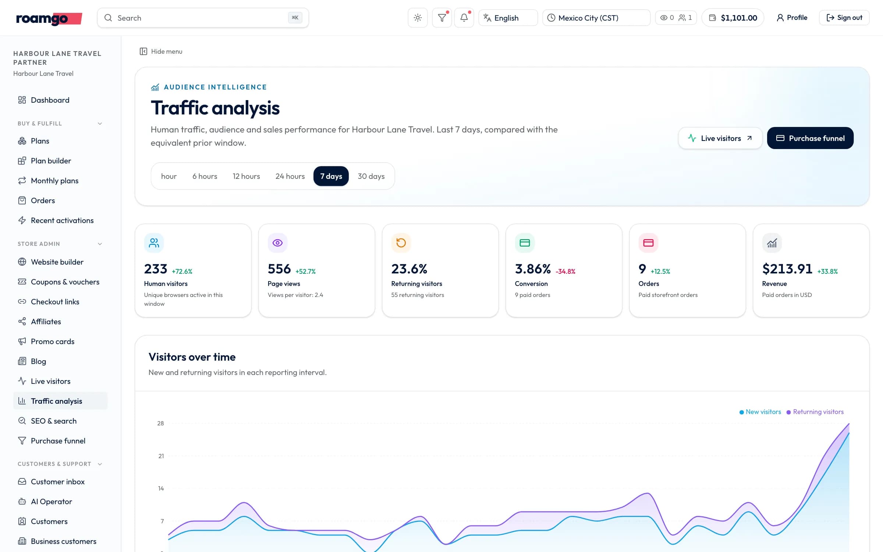Viewport: 883px width, 552px height.
Task: Click the Monthly plans sidebar icon
Action: (x=22, y=181)
